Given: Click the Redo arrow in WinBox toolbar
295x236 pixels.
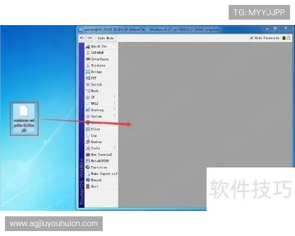Looking at the screenshot, I should (90, 38).
